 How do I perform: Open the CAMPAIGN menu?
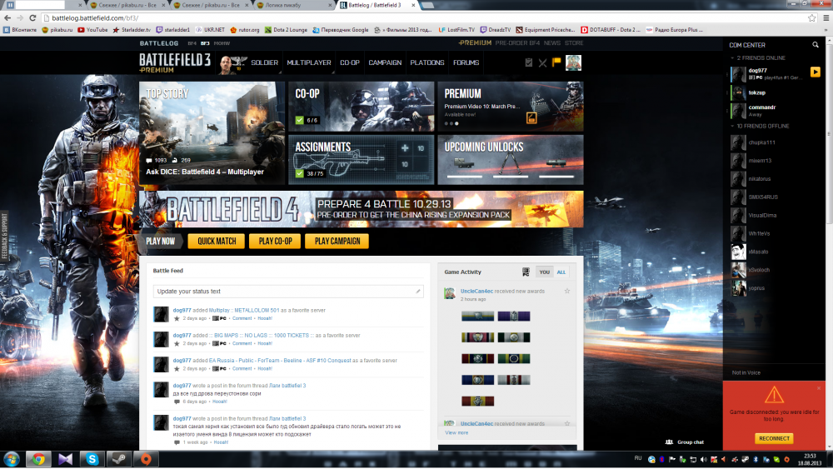click(x=385, y=62)
